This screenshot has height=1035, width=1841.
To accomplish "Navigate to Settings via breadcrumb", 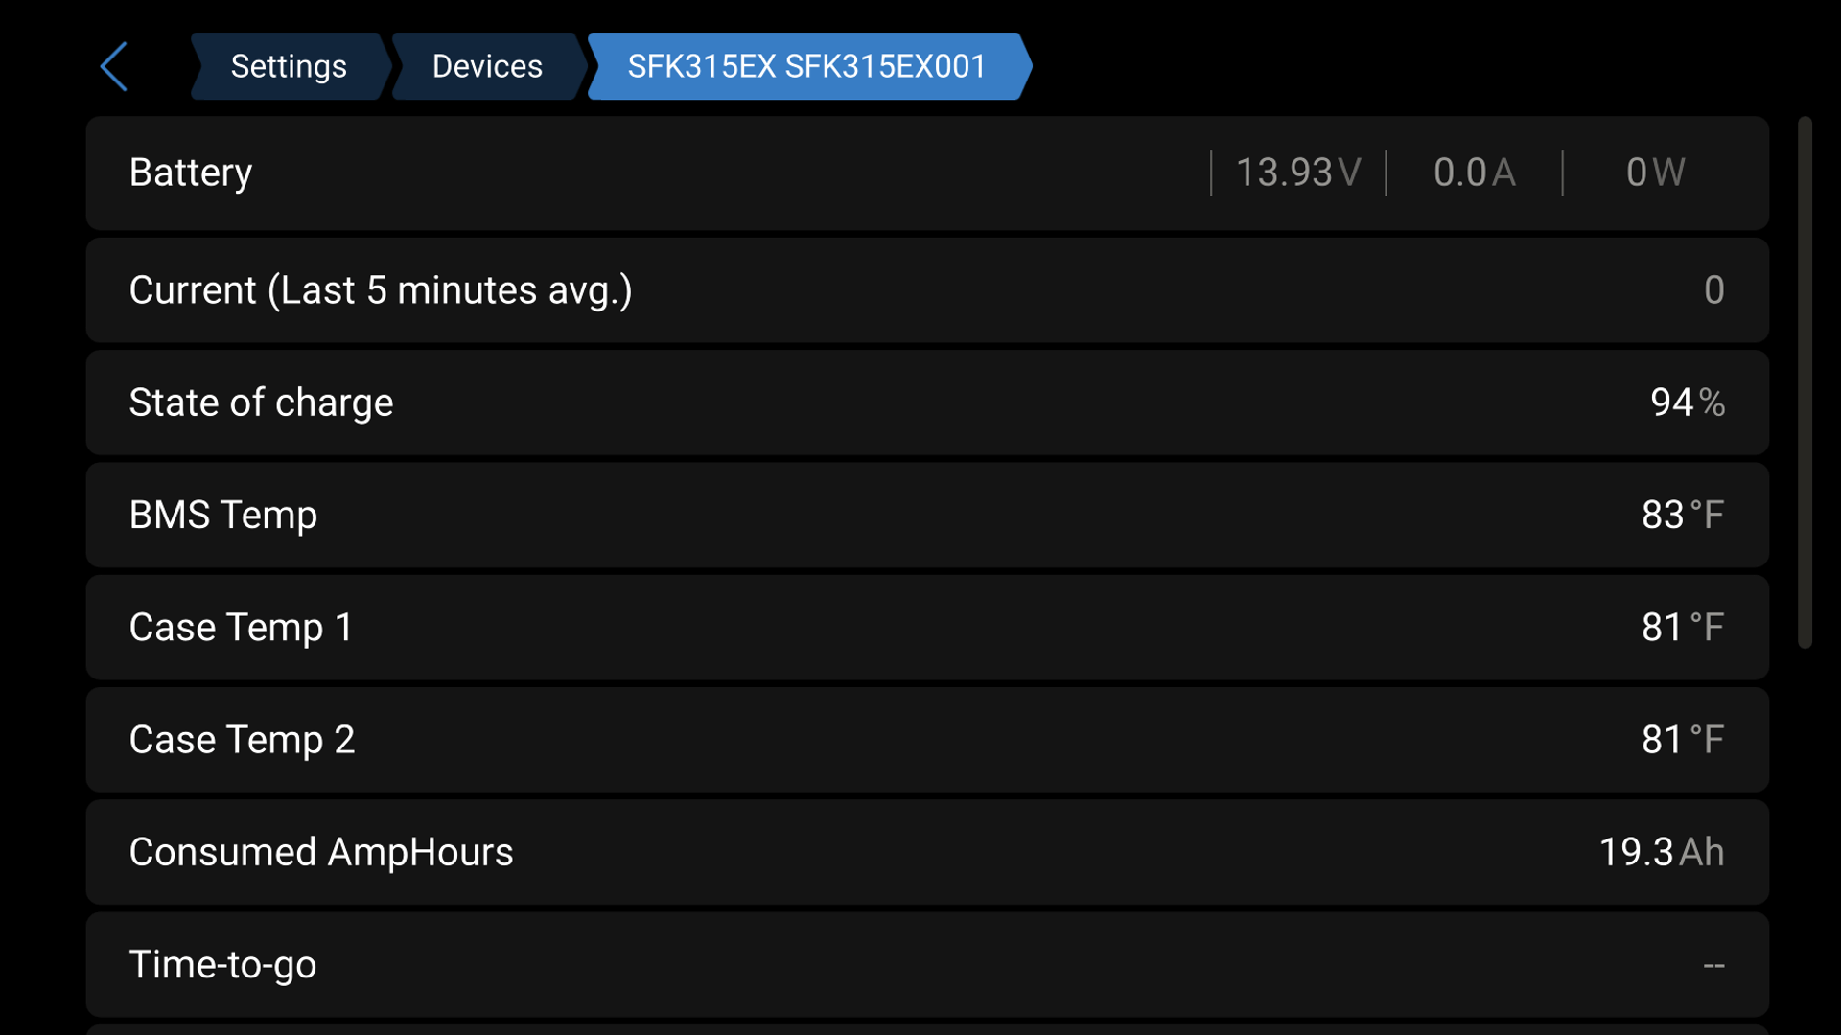I will point(289,65).
